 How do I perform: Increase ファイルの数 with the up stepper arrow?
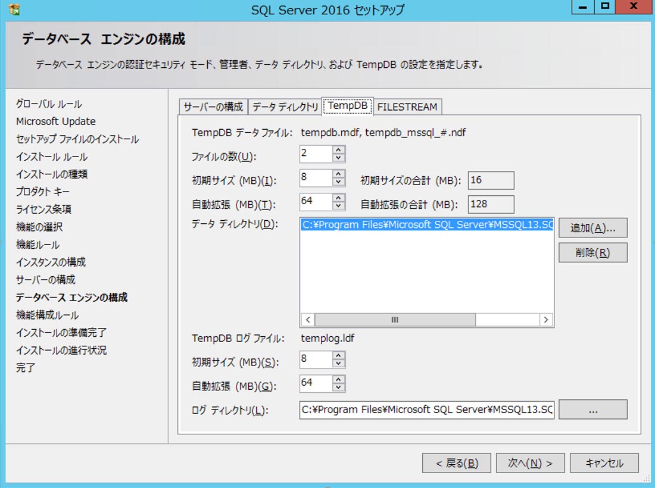338,150
